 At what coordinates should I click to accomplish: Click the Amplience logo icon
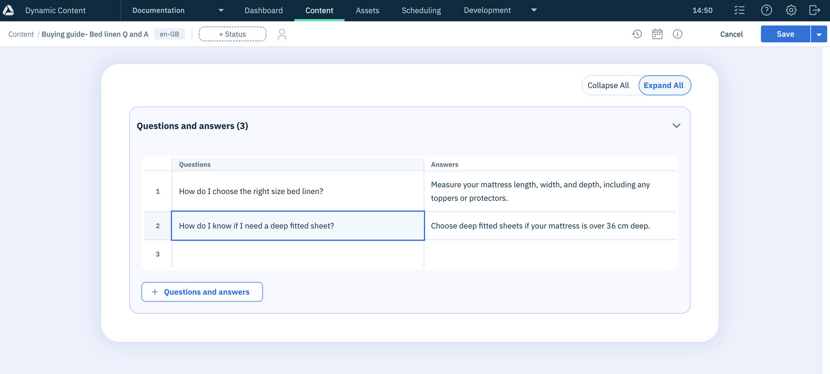pyautogui.click(x=9, y=10)
